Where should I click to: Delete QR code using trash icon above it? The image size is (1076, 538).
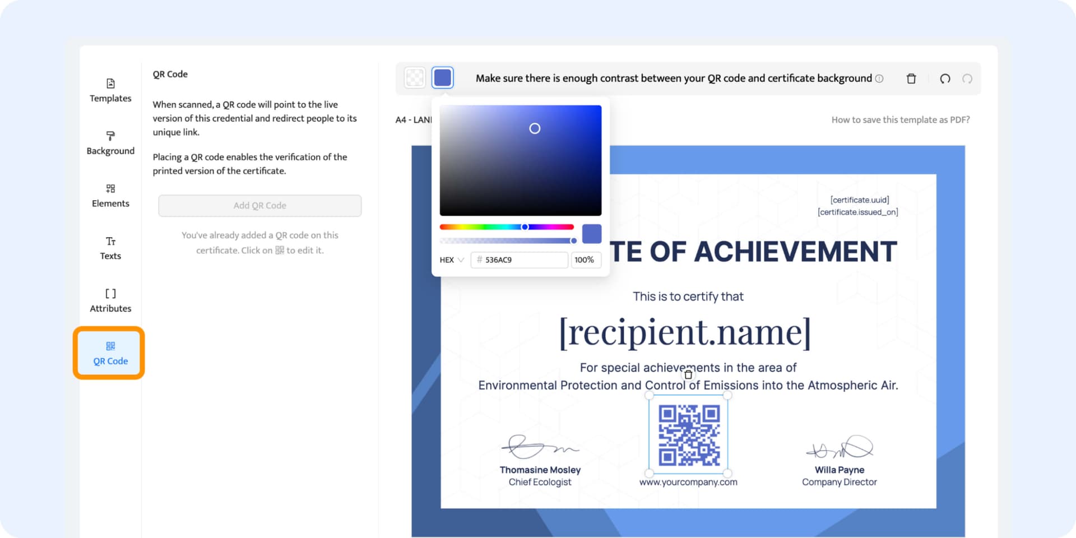click(x=688, y=375)
